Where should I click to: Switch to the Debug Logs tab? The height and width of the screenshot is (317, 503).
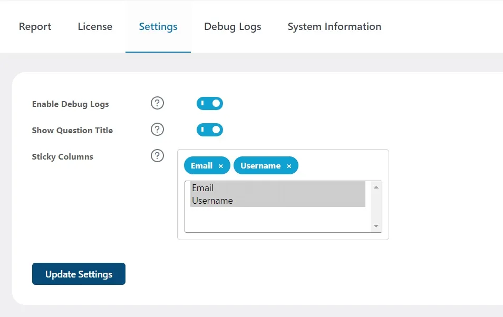(233, 26)
